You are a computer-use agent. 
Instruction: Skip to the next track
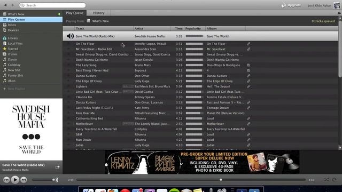click(24, 180)
